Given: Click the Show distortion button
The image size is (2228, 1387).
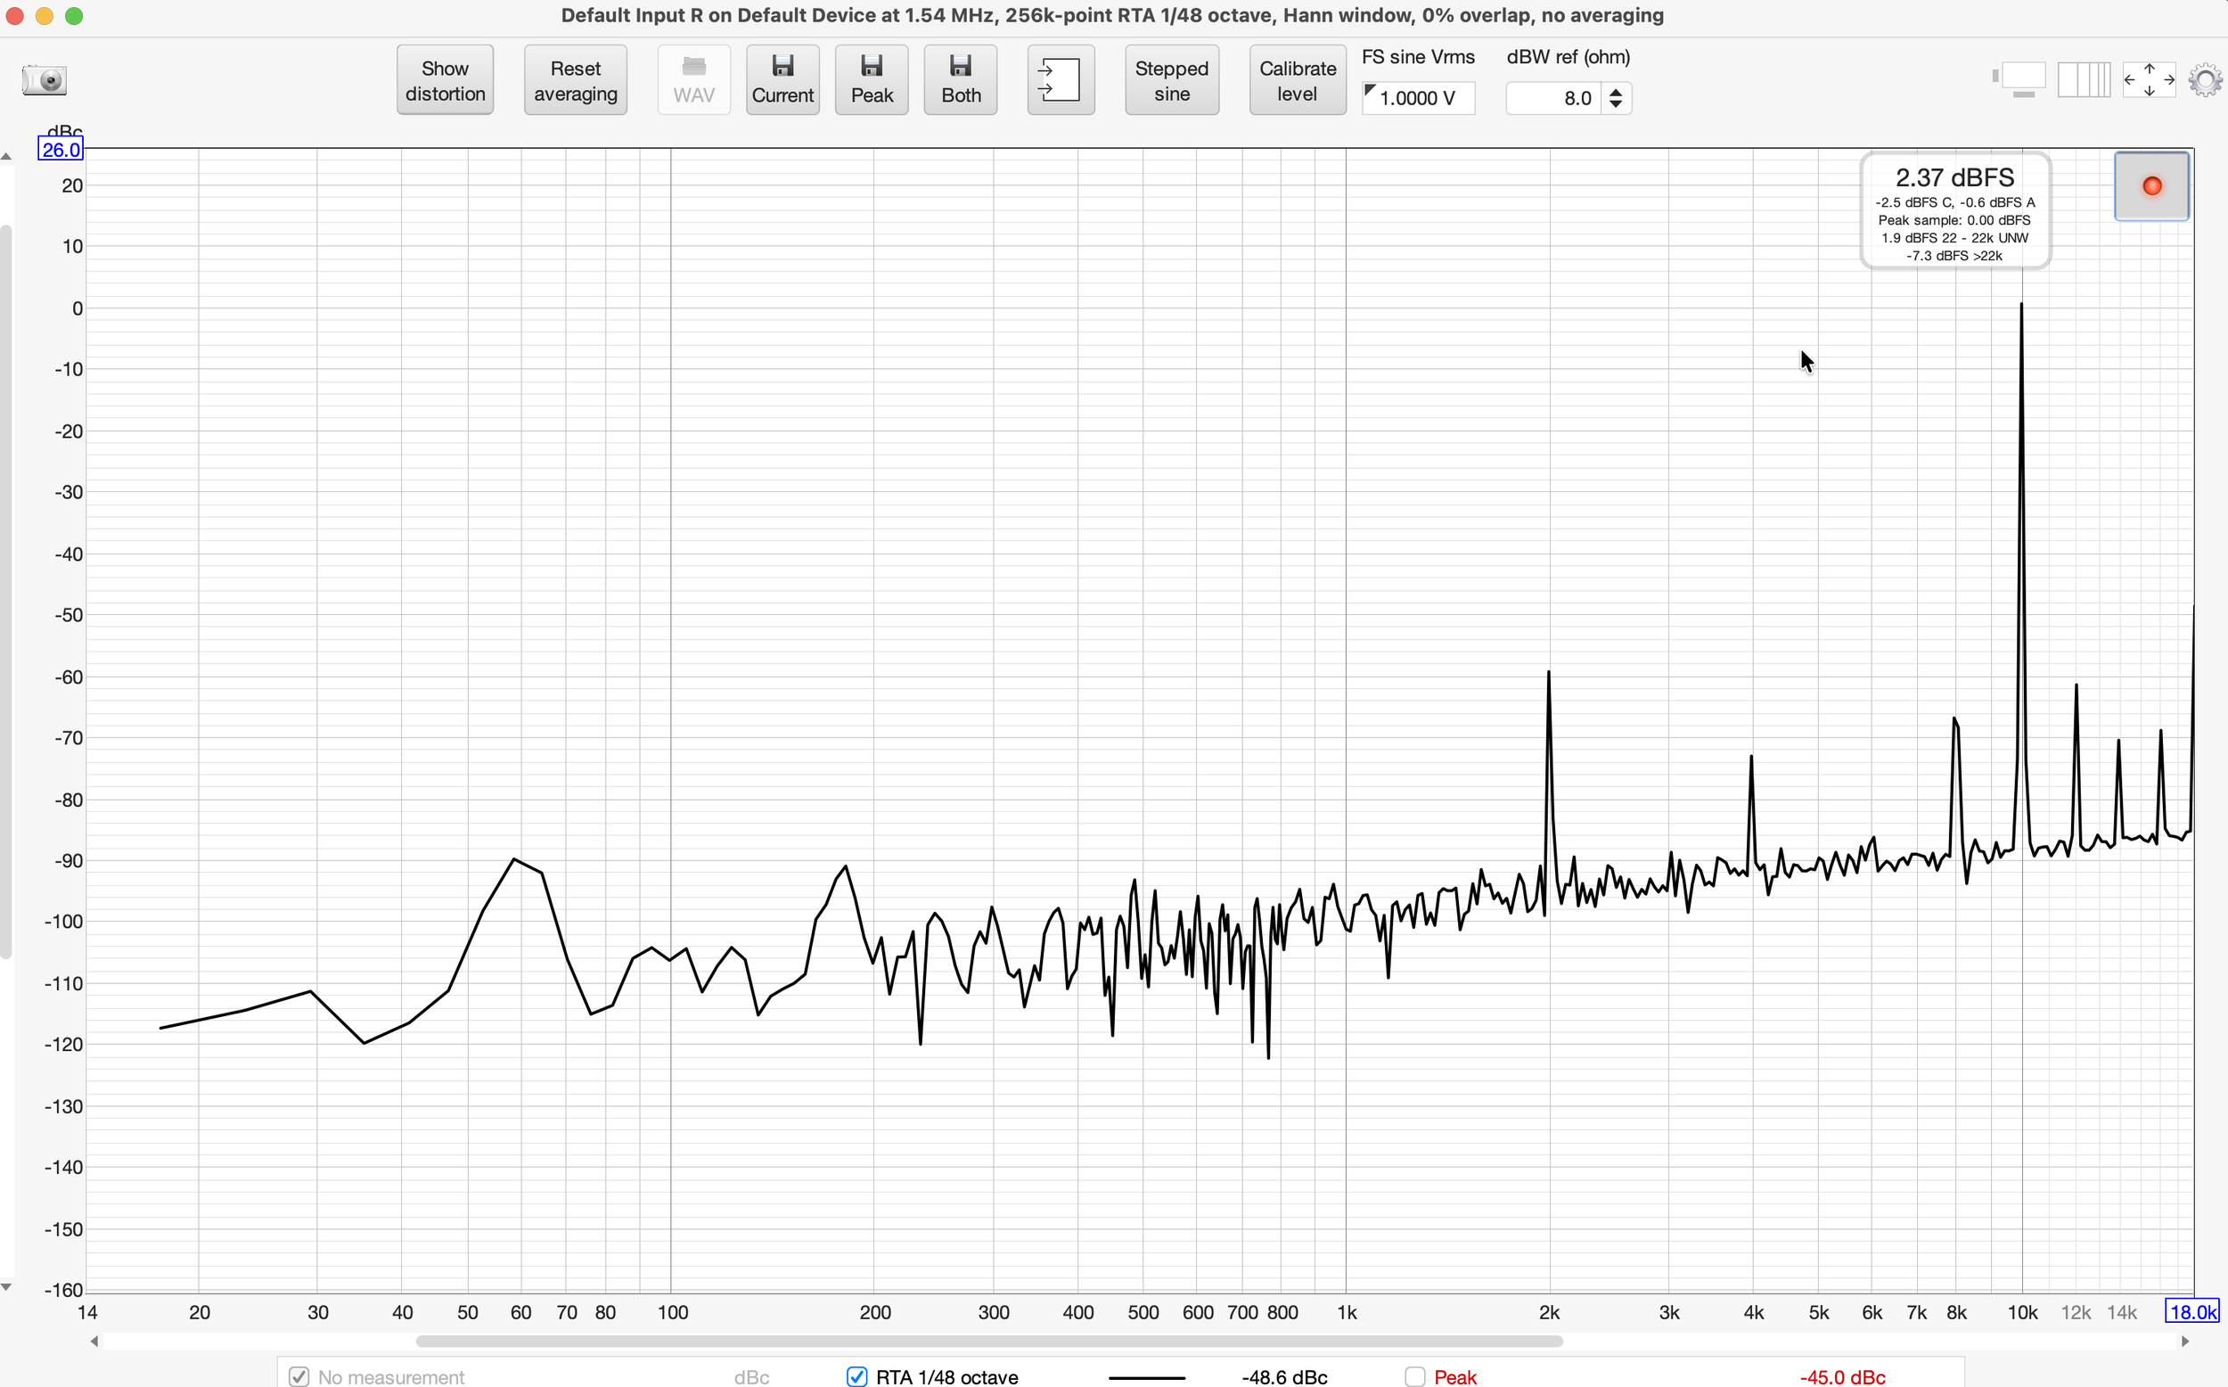Looking at the screenshot, I should (x=445, y=80).
